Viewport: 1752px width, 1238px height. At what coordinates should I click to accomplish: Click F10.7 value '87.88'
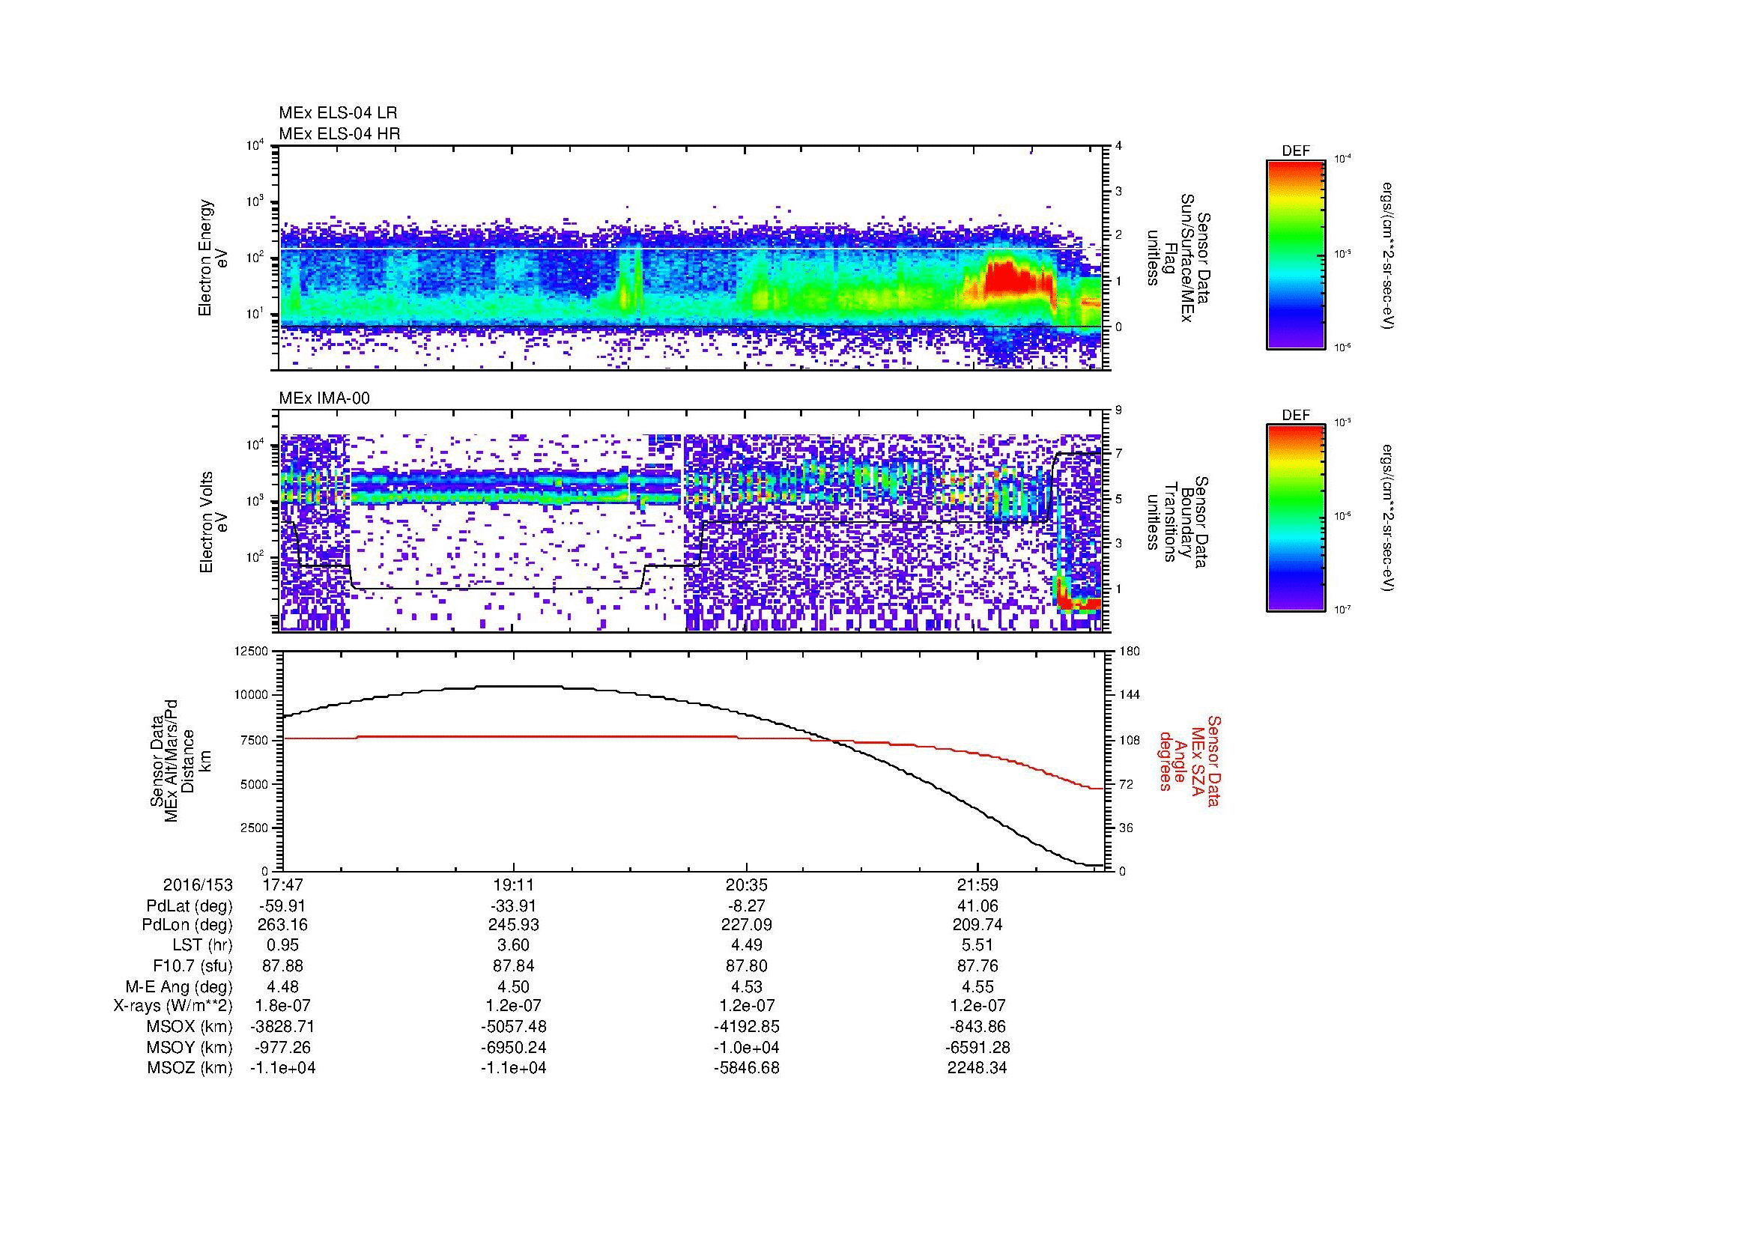(282, 965)
